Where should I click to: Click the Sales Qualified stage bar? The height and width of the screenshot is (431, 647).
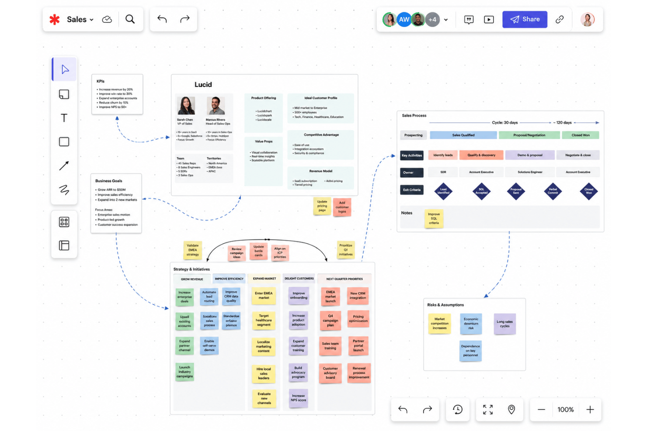pos(463,135)
